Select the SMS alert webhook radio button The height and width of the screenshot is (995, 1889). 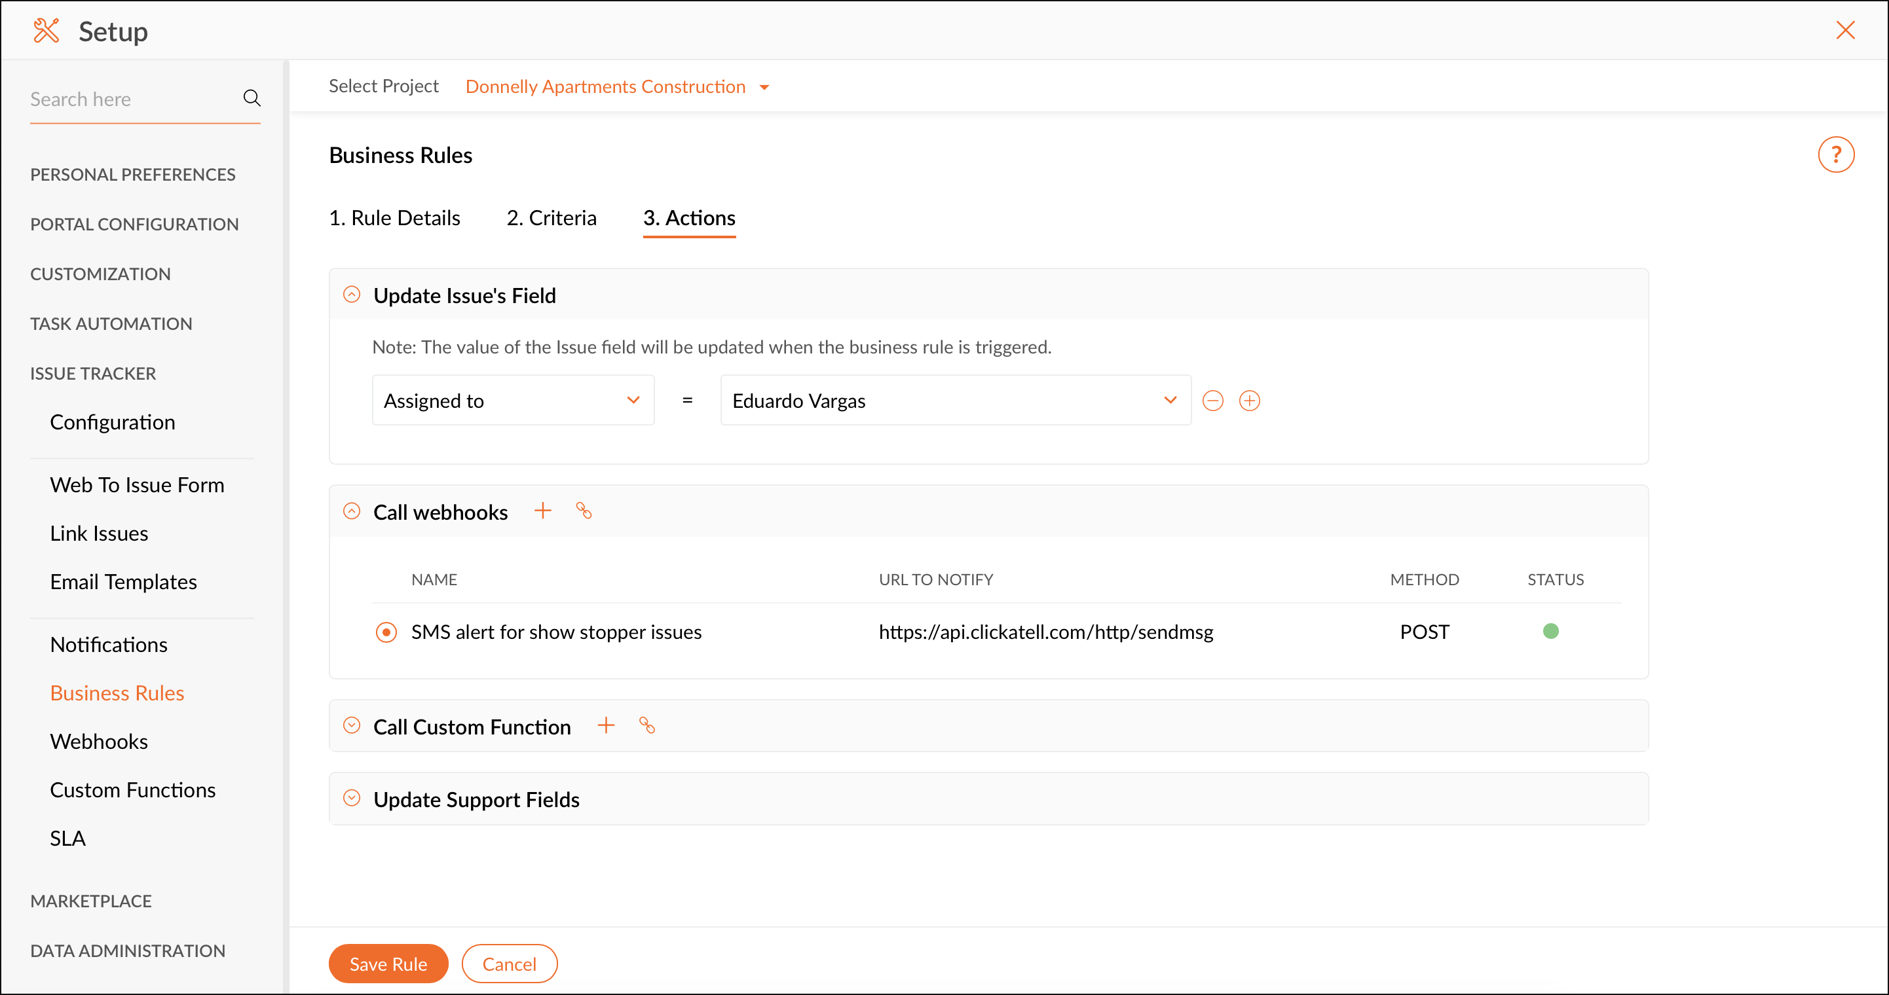[x=386, y=632]
